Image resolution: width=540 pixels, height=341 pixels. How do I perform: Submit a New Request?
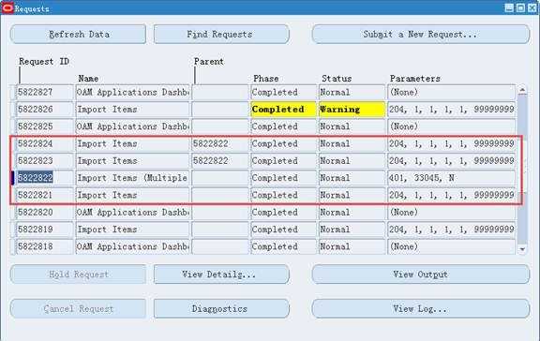click(x=421, y=34)
